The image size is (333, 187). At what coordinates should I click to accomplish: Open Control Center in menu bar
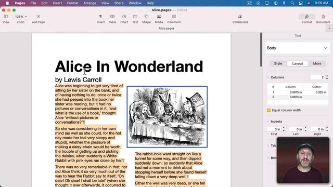point(300,3)
